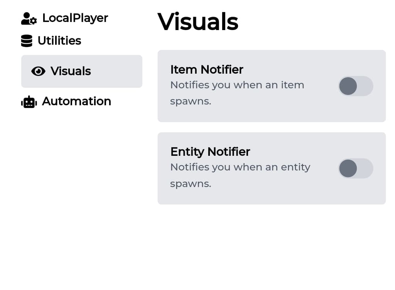Click the Utilities database stack icon
This screenshot has width=395, height=290.
click(x=27, y=41)
